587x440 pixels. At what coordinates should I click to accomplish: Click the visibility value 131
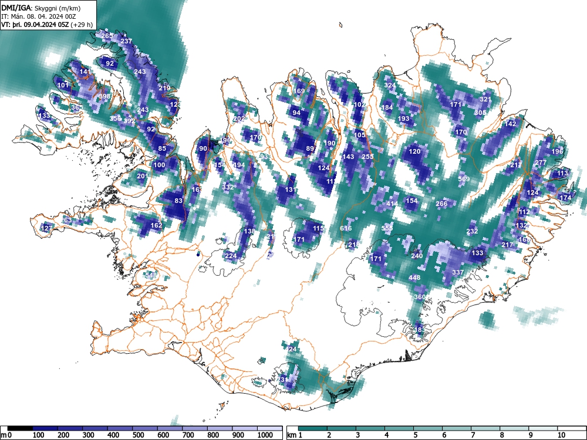[291, 189]
